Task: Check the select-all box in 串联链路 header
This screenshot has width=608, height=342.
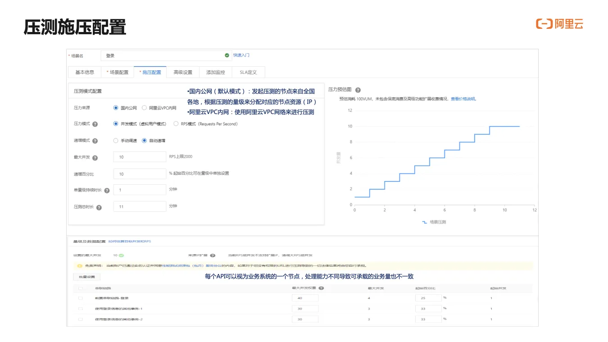Action: pos(81,288)
